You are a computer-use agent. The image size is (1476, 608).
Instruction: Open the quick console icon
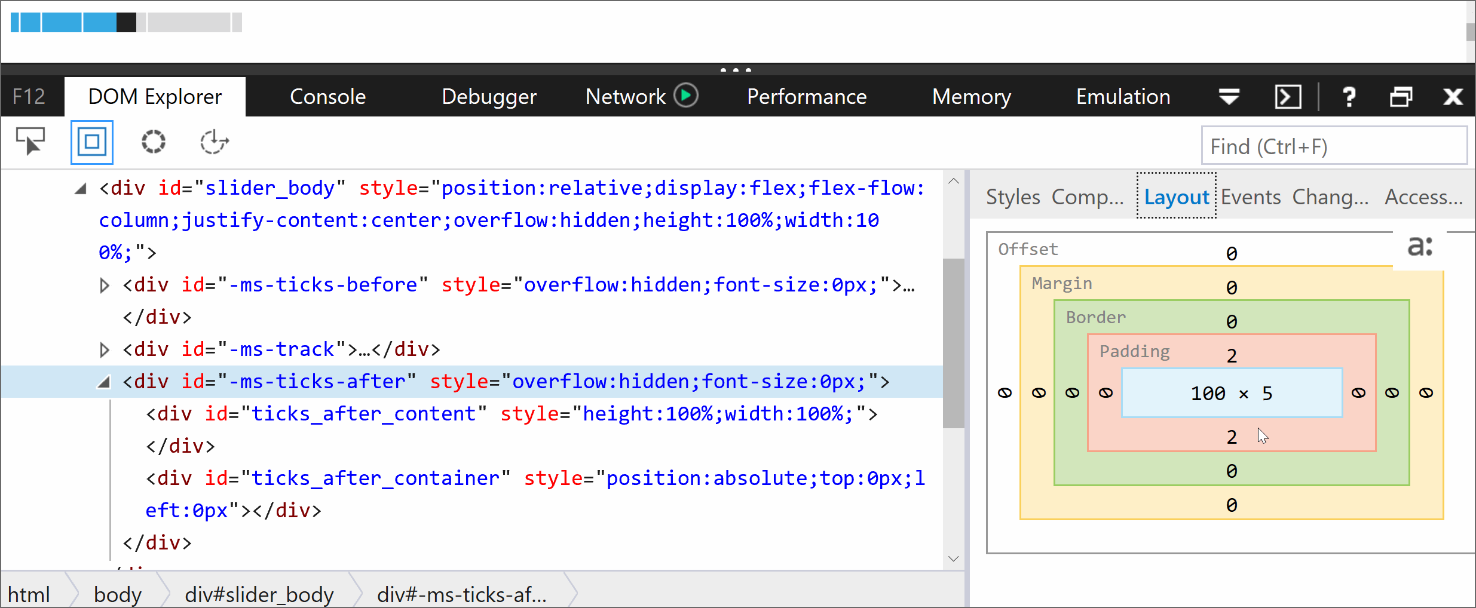[1288, 97]
